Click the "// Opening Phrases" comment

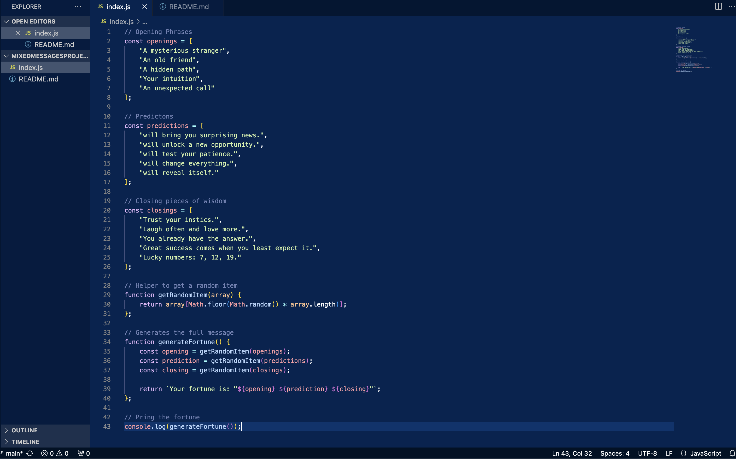(158, 32)
